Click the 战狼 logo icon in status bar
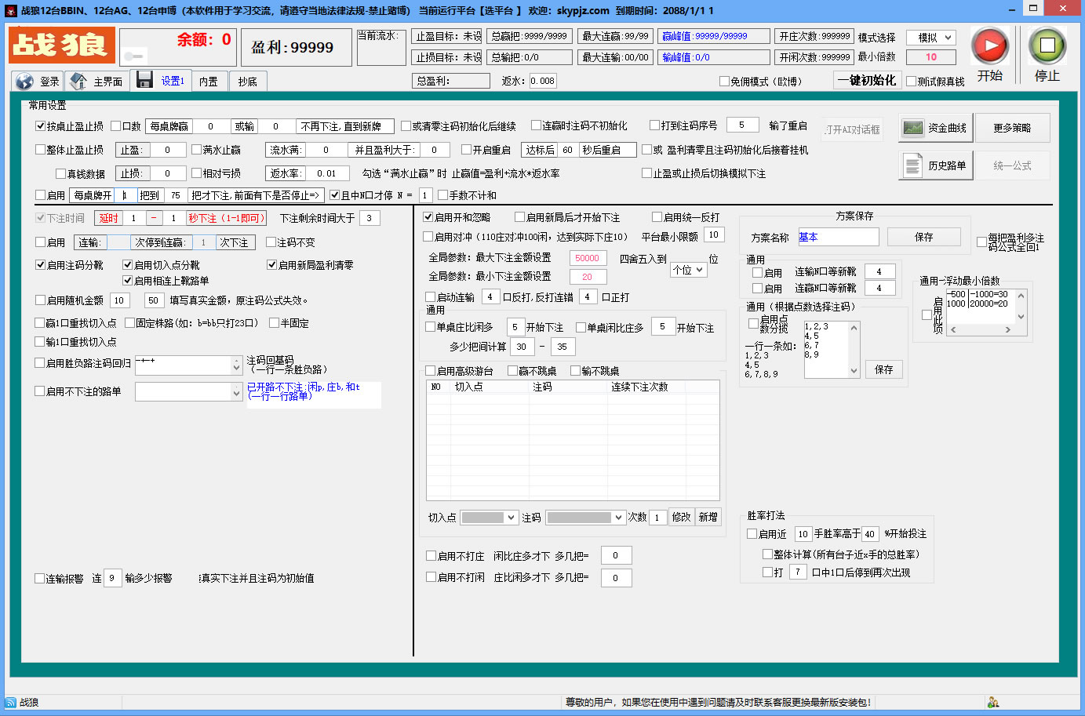Viewport: 1085px width, 716px height. pyautogui.click(x=11, y=702)
